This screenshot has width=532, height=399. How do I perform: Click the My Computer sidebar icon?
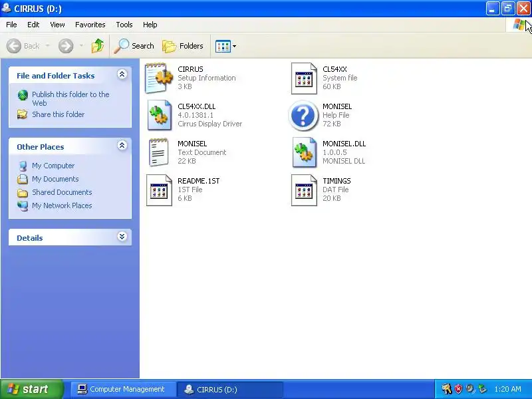(x=23, y=166)
